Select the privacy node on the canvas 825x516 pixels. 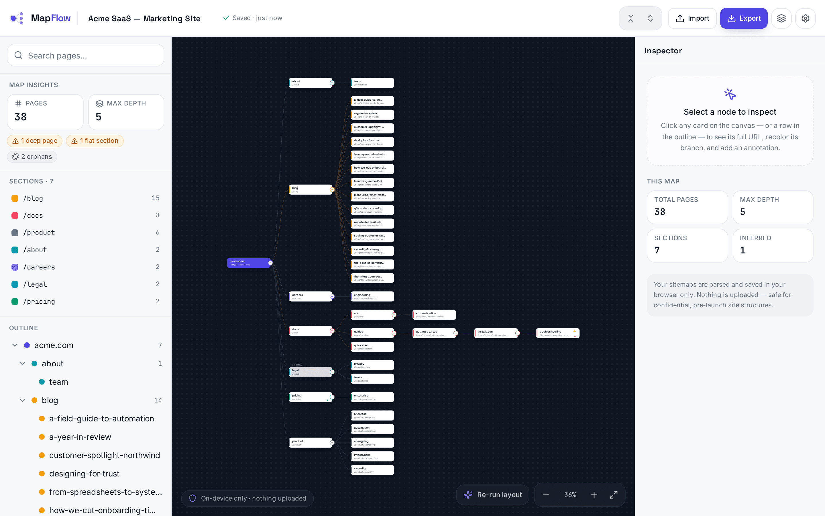click(x=372, y=365)
